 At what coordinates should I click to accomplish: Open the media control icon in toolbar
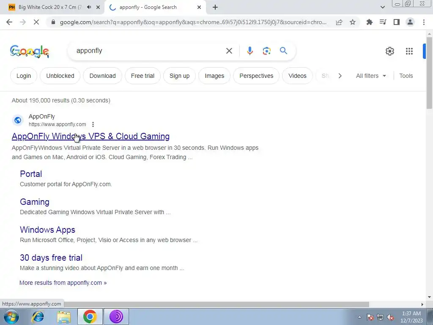click(383, 22)
